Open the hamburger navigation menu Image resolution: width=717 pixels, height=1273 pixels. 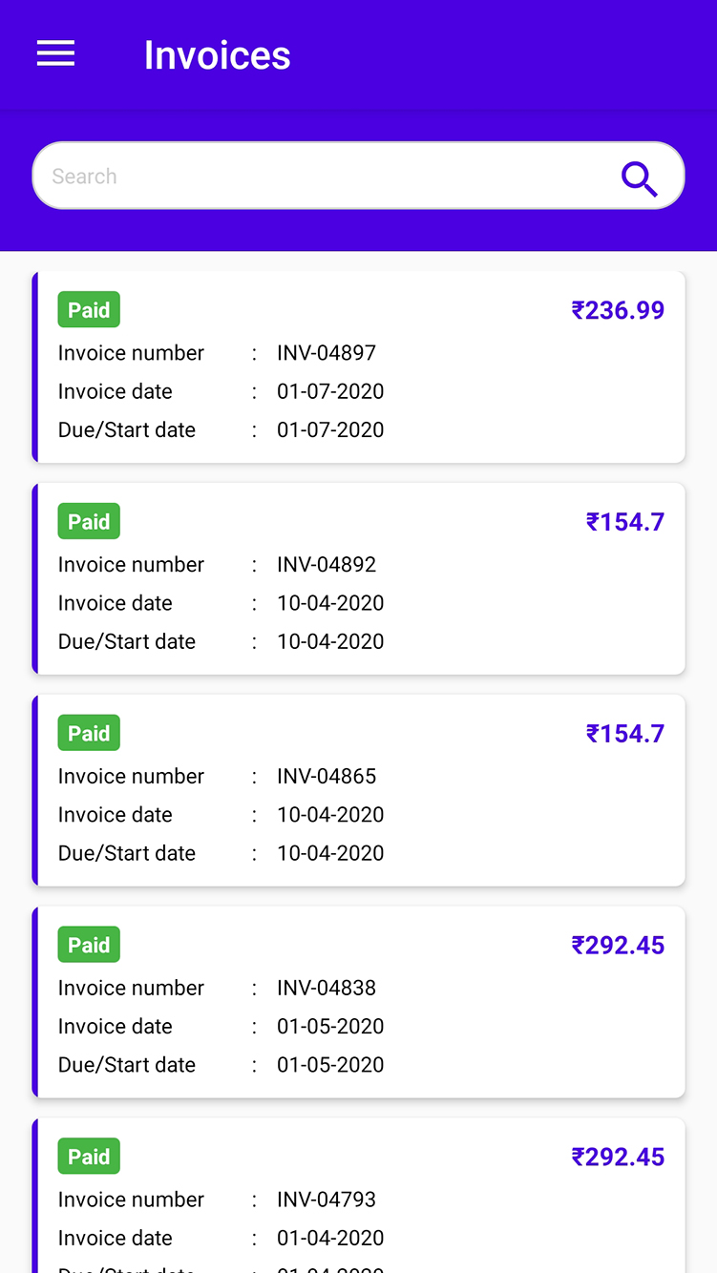[55, 54]
